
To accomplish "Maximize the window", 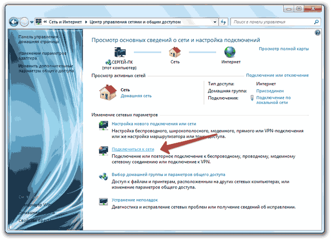I will point(299,8).
